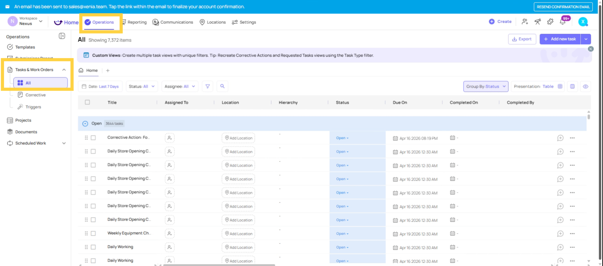Screen dimensions: 603x266
Task: Click the Title column header
Action: (112, 103)
